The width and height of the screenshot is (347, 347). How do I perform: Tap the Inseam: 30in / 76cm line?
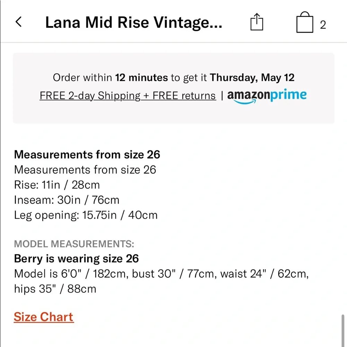[67, 200]
